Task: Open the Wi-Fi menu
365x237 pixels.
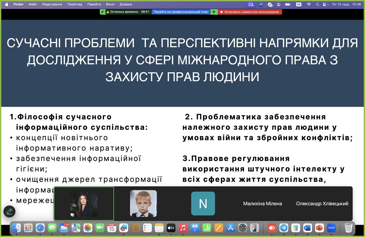Action: pyautogui.click(x=309, y=5)
